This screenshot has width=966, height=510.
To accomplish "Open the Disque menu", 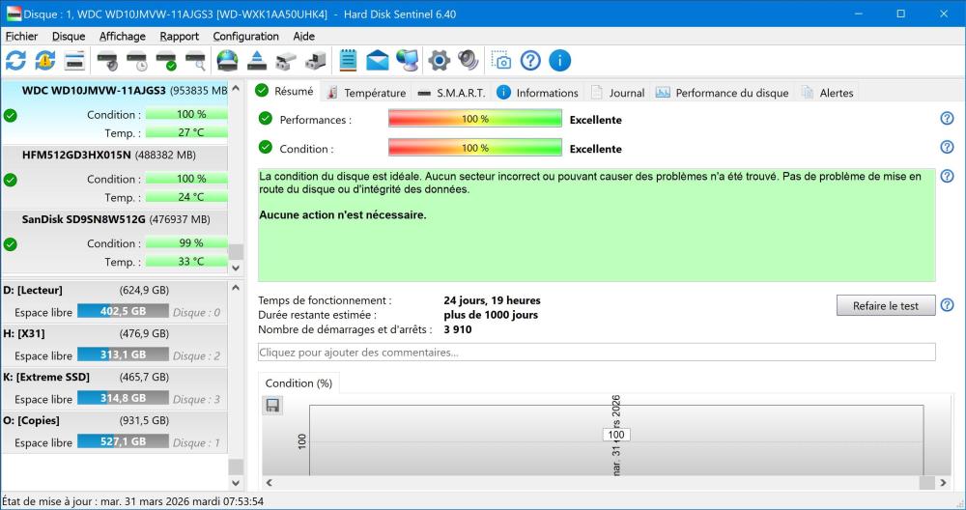I will pyautogui.click(x=69, y=37).
